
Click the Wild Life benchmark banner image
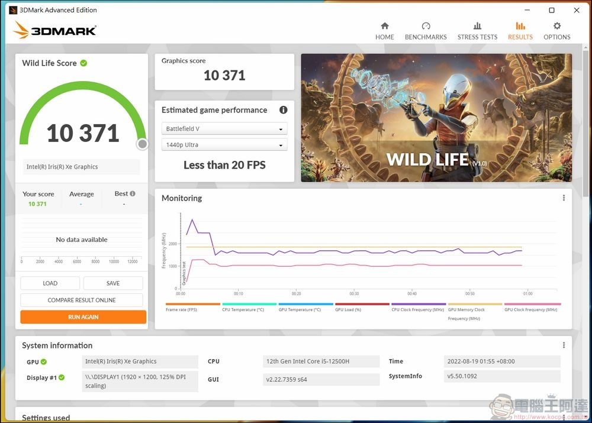click(436, 118)
